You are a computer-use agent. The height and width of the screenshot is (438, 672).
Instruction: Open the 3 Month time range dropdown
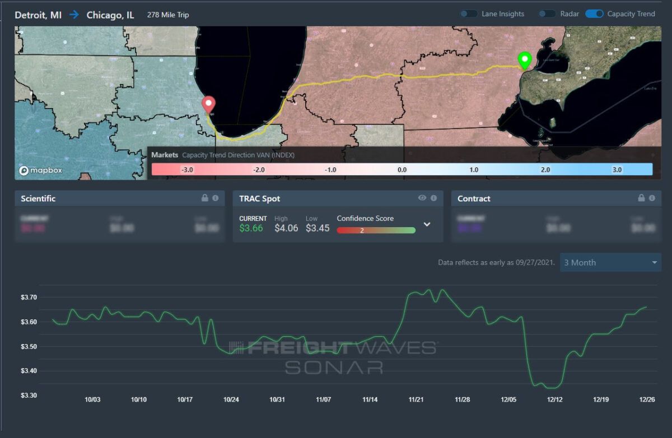pyautogui.click(x=610, y=262)
